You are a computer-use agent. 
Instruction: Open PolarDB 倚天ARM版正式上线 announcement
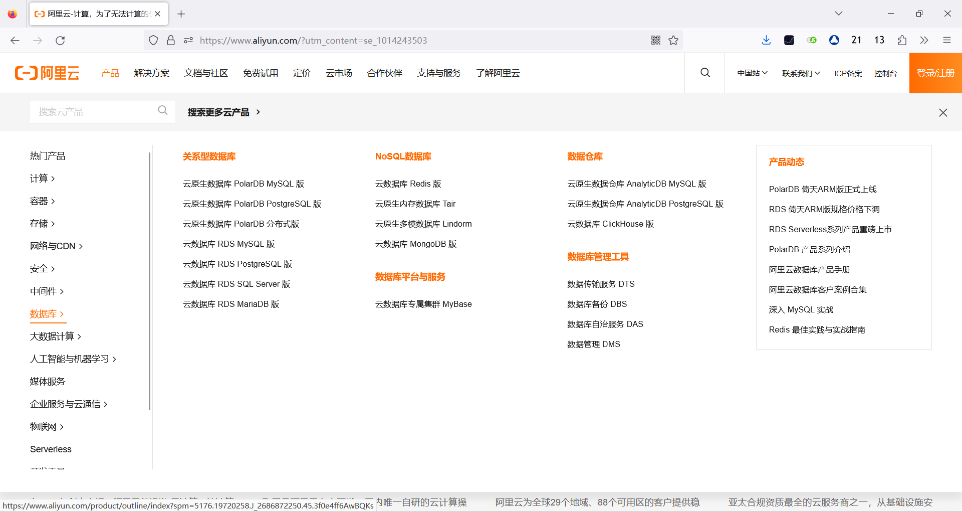click(823, 189)
